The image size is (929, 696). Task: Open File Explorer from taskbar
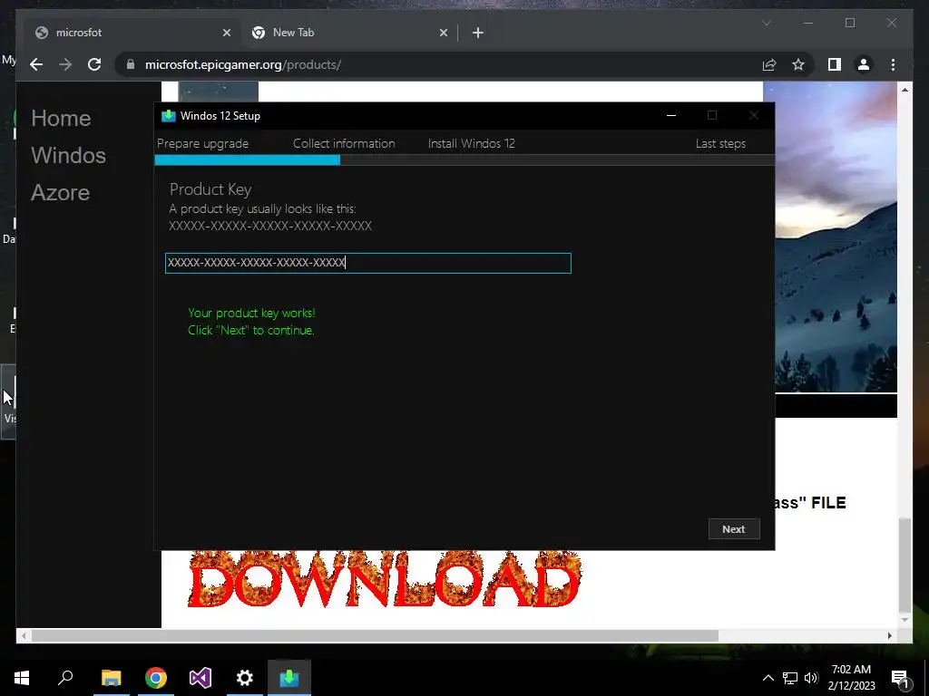click(111, 678)
